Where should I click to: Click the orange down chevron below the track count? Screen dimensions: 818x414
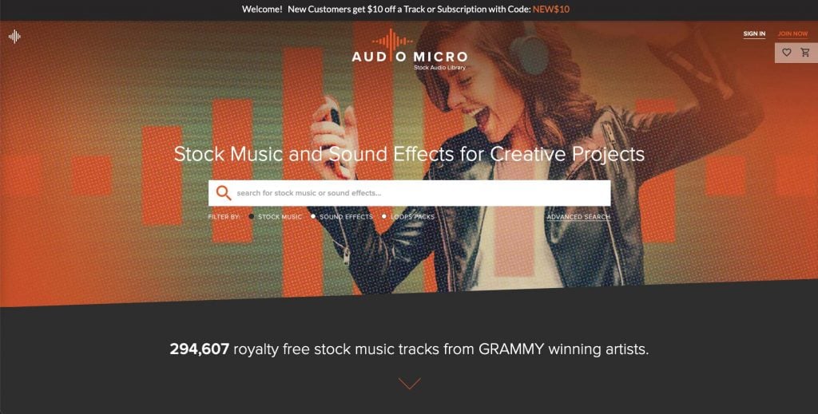(410, 384)
